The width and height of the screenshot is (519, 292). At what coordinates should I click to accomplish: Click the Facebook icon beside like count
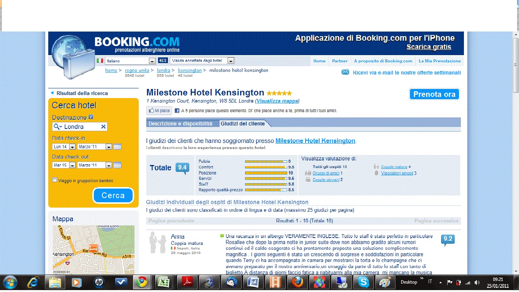click(x=177, y=111)
